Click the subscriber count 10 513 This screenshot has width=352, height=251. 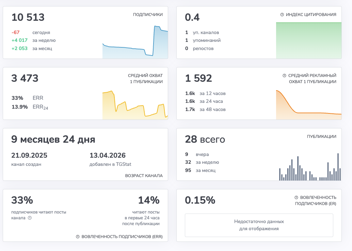click(x=28, y=17)
